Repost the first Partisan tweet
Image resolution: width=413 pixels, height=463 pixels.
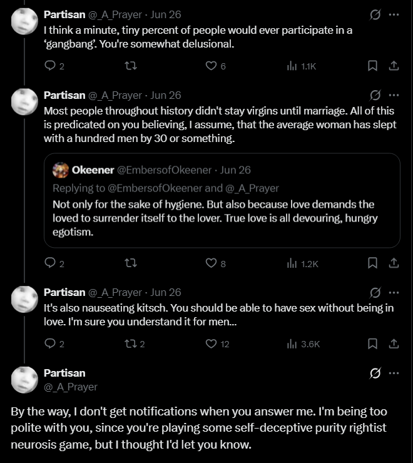(x=131, y=66)
